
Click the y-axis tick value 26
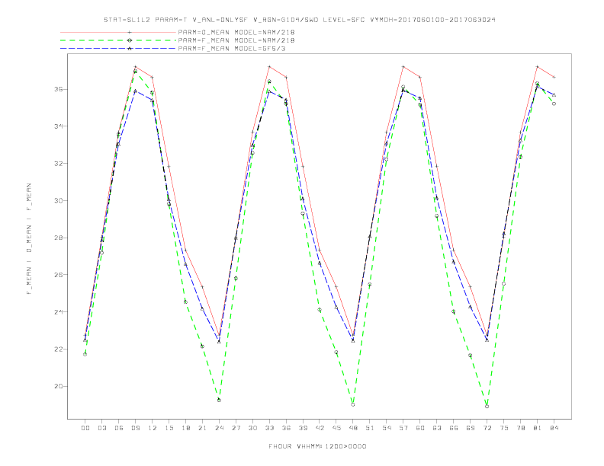pos(59,275)
